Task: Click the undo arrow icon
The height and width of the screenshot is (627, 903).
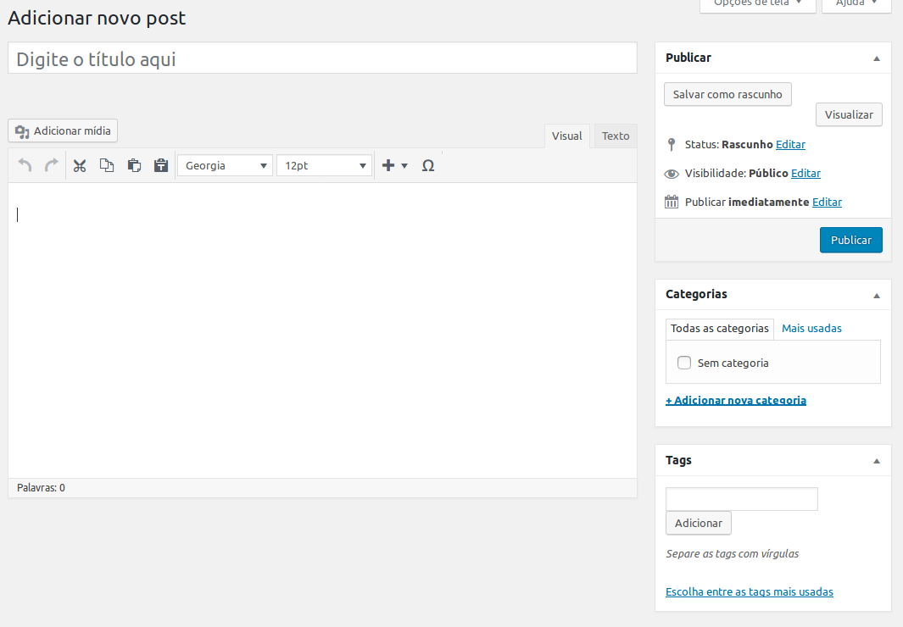Action: [x=25, y=166]
